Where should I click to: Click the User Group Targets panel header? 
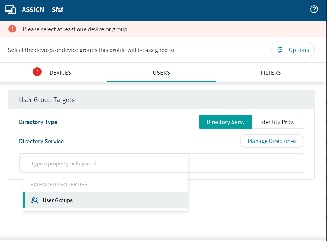(x=47, y=100)
